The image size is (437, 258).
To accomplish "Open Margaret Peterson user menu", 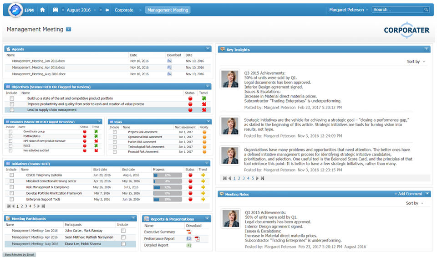I will [x=348, y=10].
